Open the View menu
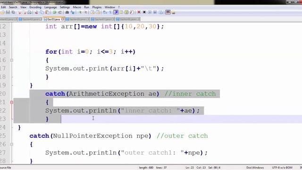This screenshot has height=170, width=302. coord(23,7)
